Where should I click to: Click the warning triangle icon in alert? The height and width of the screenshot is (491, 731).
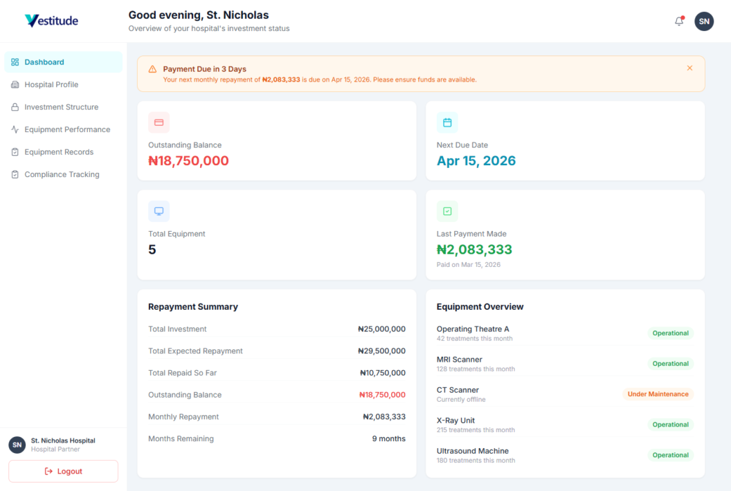(152, 69)
